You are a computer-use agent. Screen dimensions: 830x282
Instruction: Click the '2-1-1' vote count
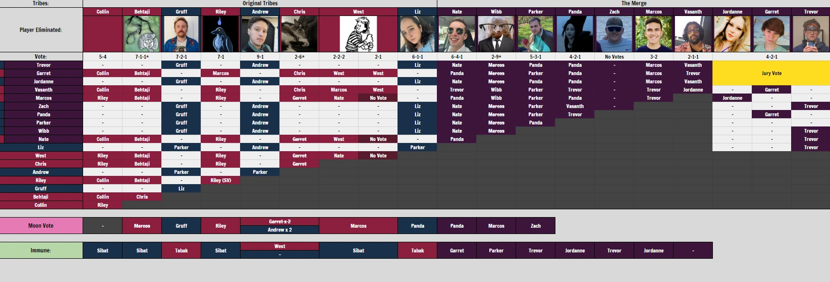tap(693, 57)
